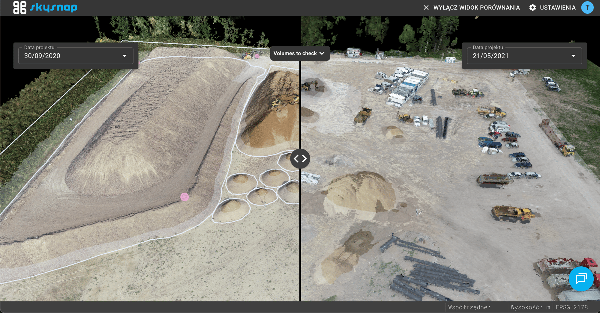Open the user avatar T menu

point(587,7)
